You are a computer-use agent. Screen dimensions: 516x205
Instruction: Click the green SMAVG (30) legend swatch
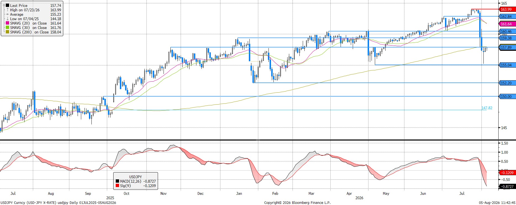pyautogui.click(x=7, y=28)
